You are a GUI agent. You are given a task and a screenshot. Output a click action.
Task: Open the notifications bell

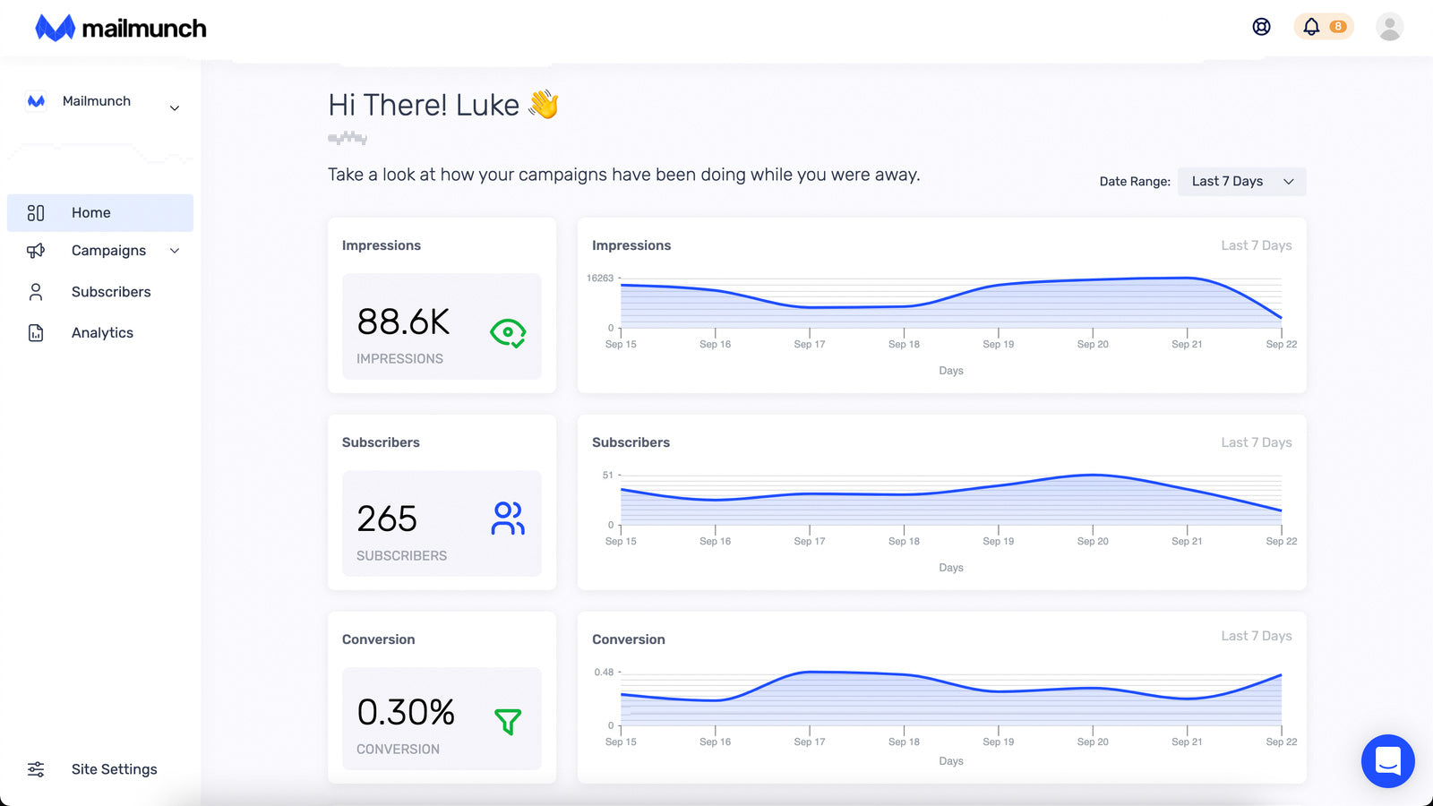point(1311,27)
